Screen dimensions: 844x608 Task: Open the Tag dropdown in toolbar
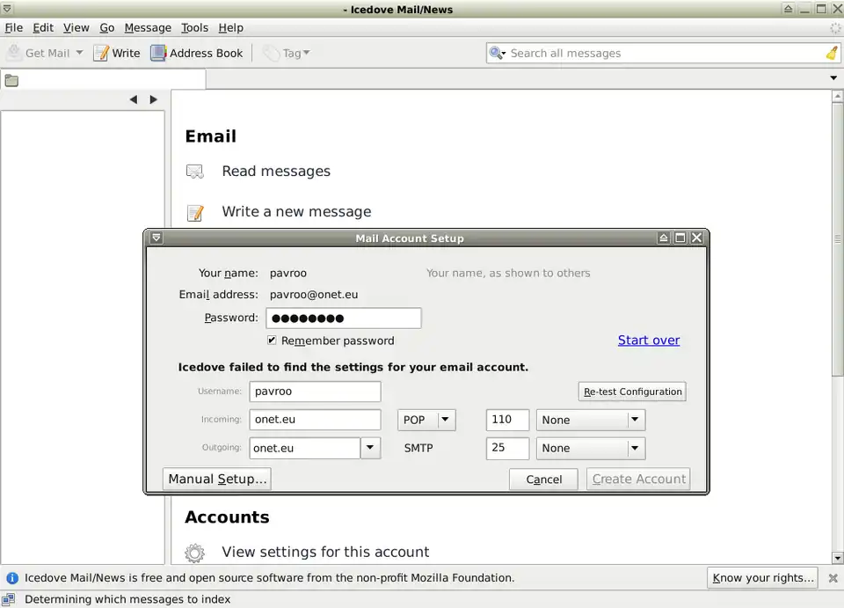click(287, 53)
